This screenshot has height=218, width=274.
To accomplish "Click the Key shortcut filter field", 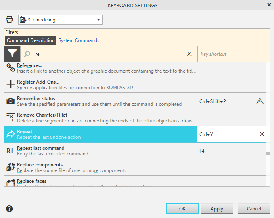I will [x=233, y=54].
